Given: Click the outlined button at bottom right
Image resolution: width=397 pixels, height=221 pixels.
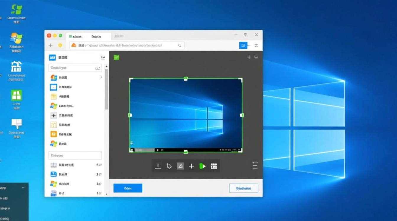Looking at the screenshot, I should point(244,188).
